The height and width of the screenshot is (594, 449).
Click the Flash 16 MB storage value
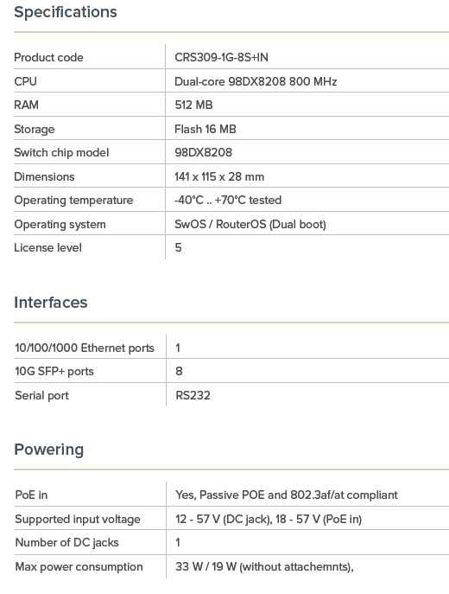click(206, 129)
